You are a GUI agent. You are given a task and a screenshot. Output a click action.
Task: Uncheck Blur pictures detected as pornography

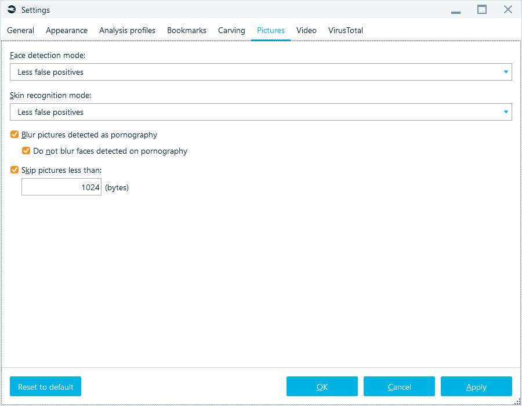14,135
